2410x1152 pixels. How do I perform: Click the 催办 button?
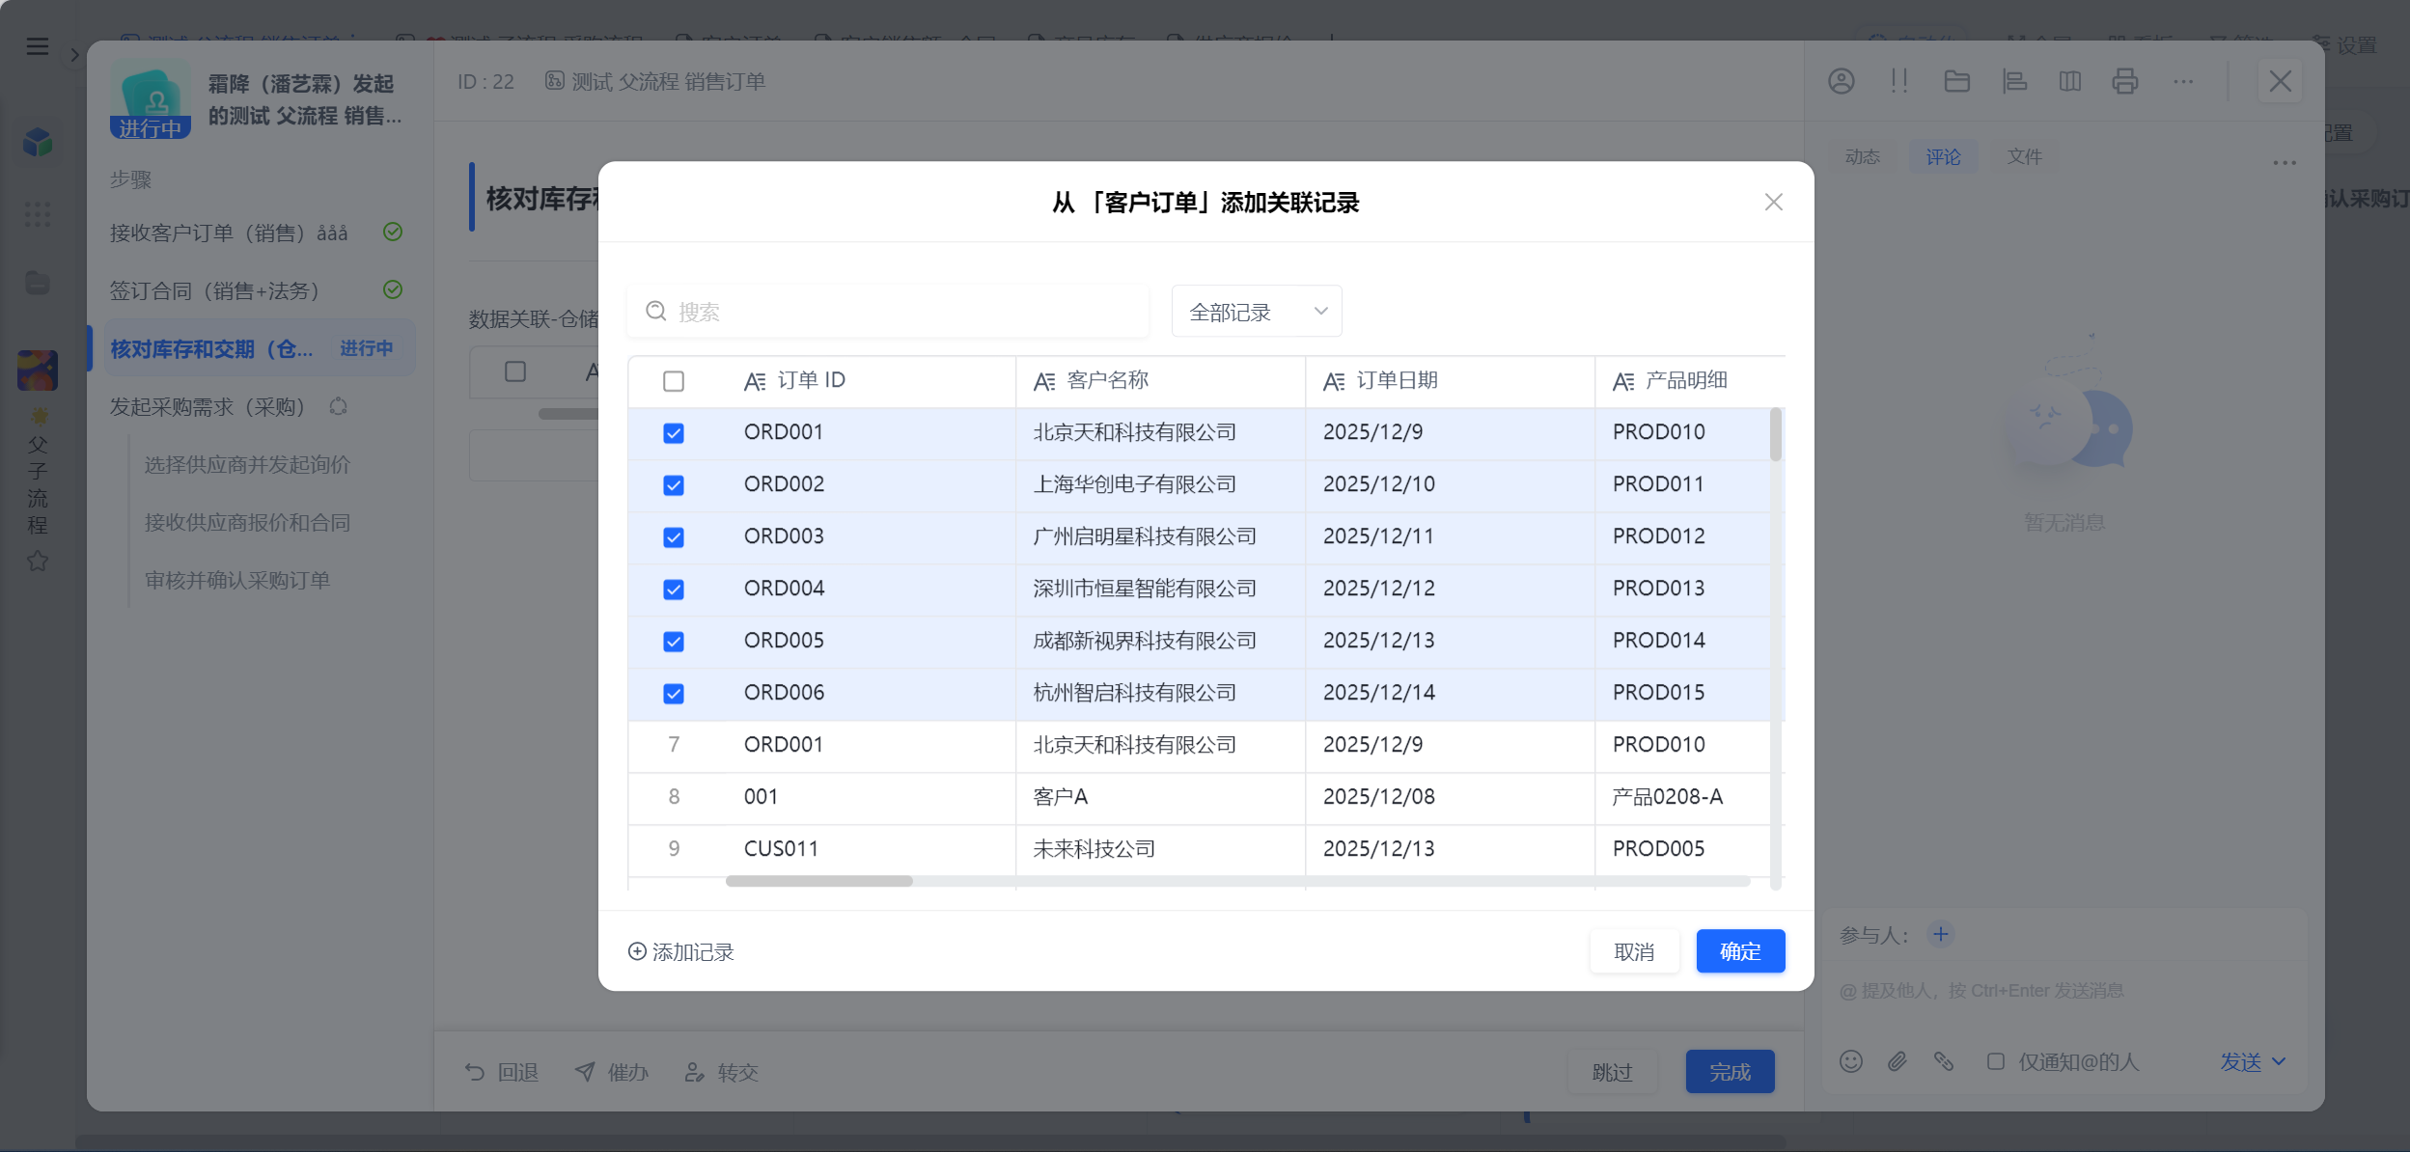(x=611, y=1072)
